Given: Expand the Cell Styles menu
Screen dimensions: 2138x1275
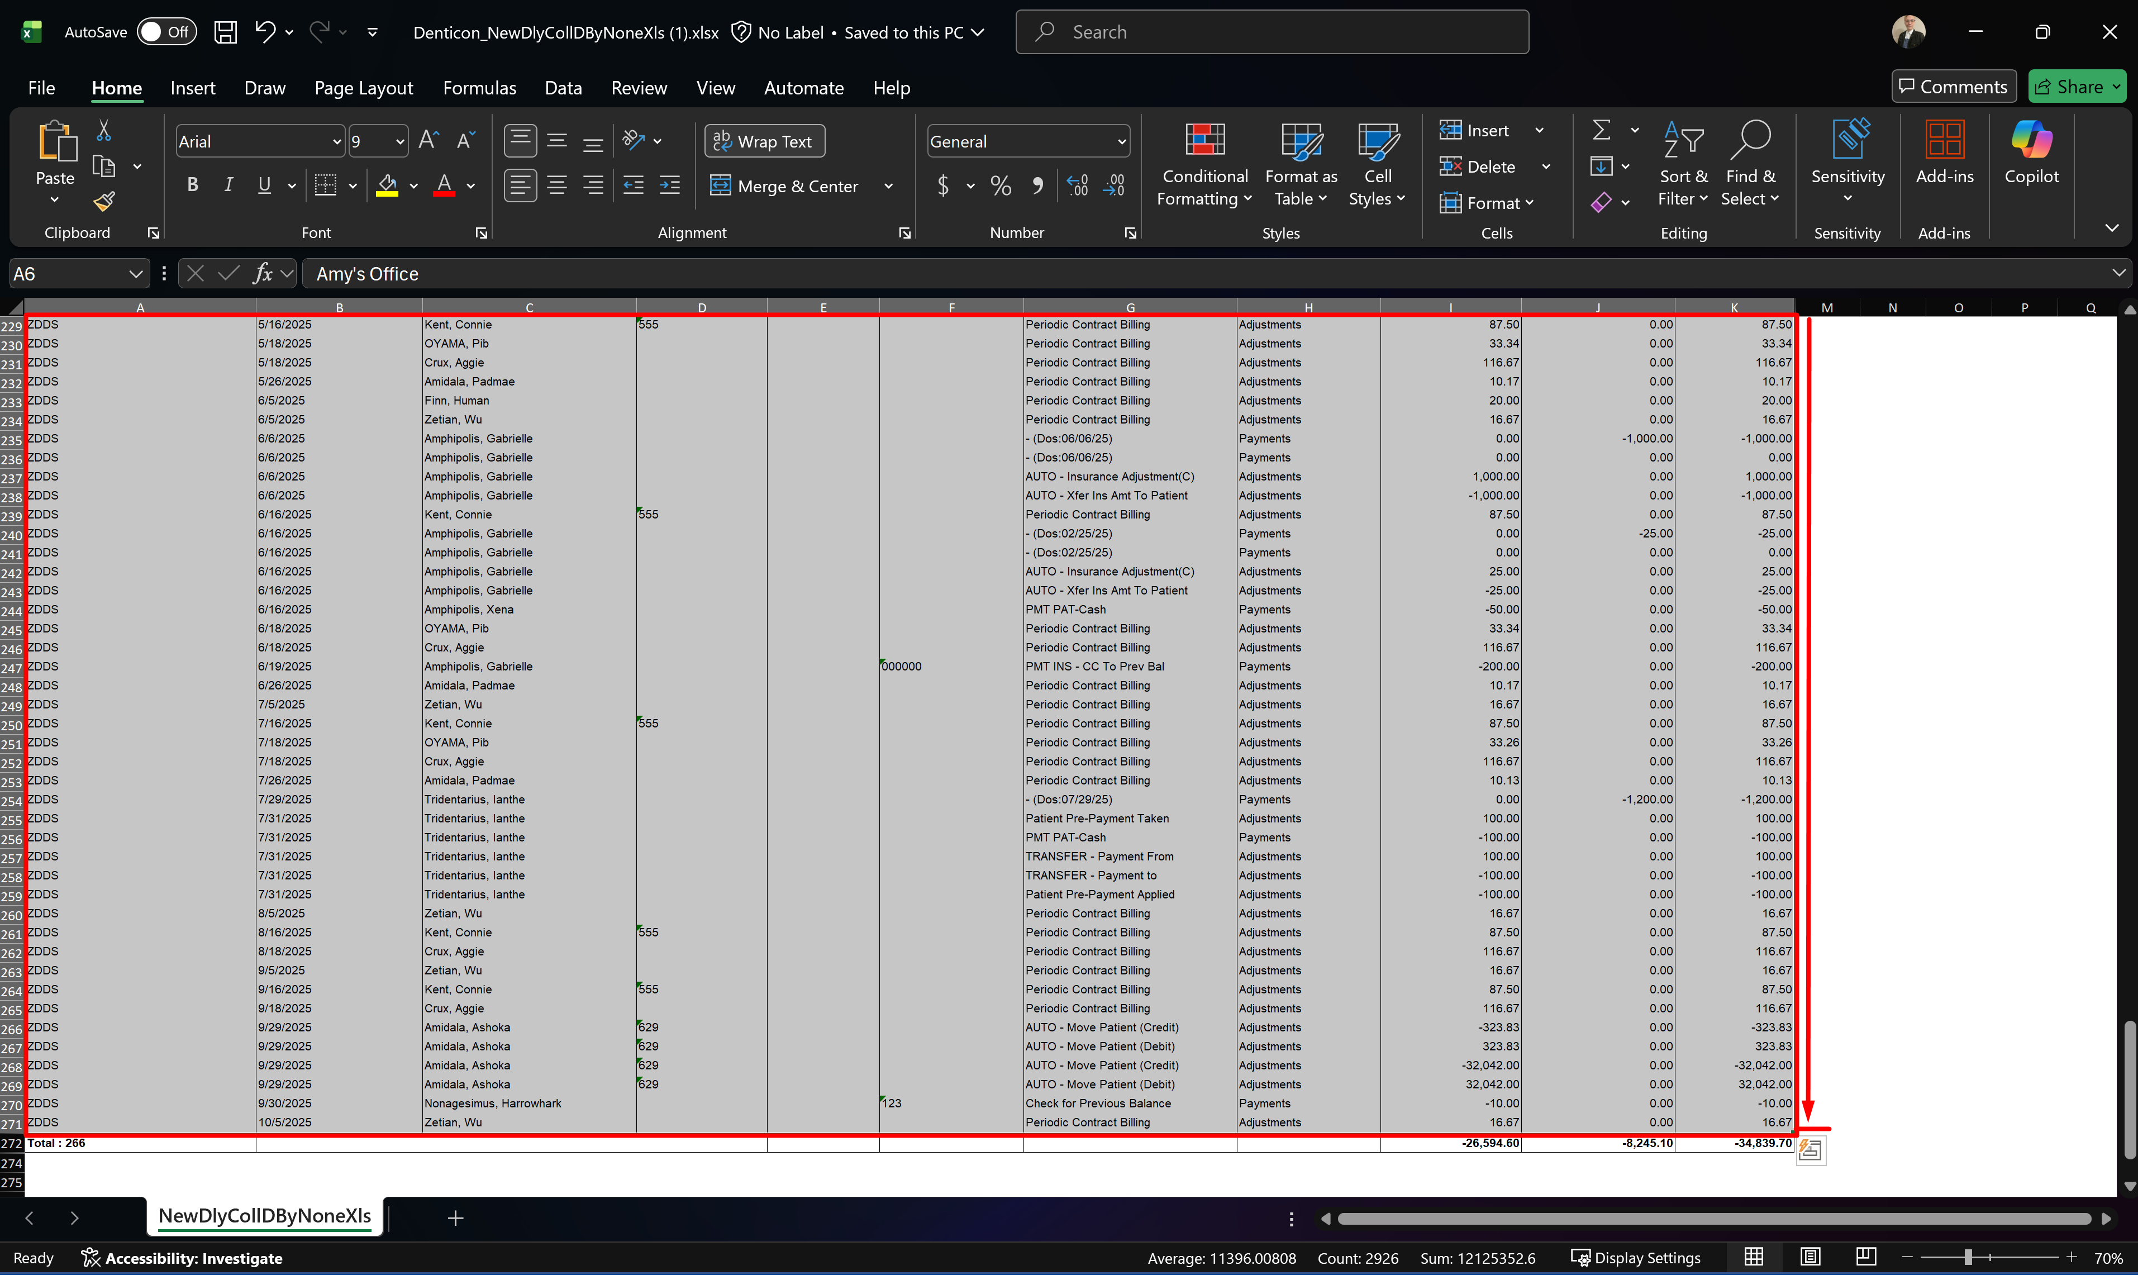Looking at the screenshot, I should click(1377, 164).
